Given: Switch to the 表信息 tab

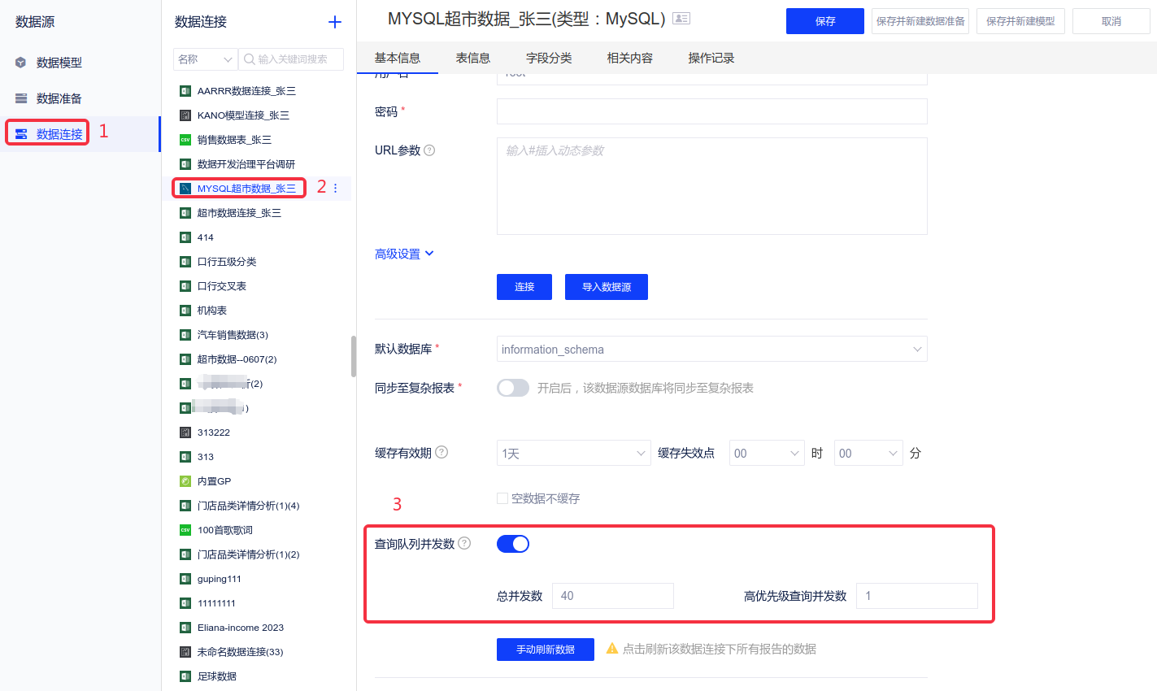Looking at the screenshot, I should (472, 58).
